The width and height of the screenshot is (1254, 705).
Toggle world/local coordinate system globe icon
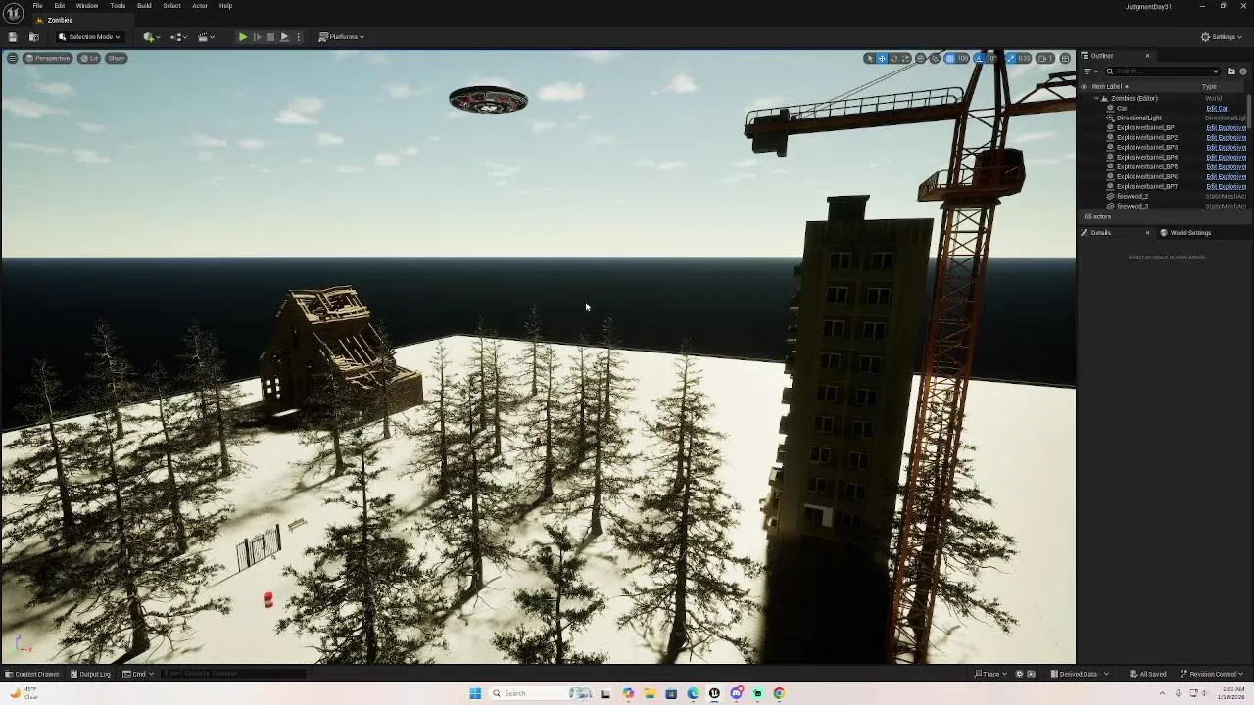(920, 58)
